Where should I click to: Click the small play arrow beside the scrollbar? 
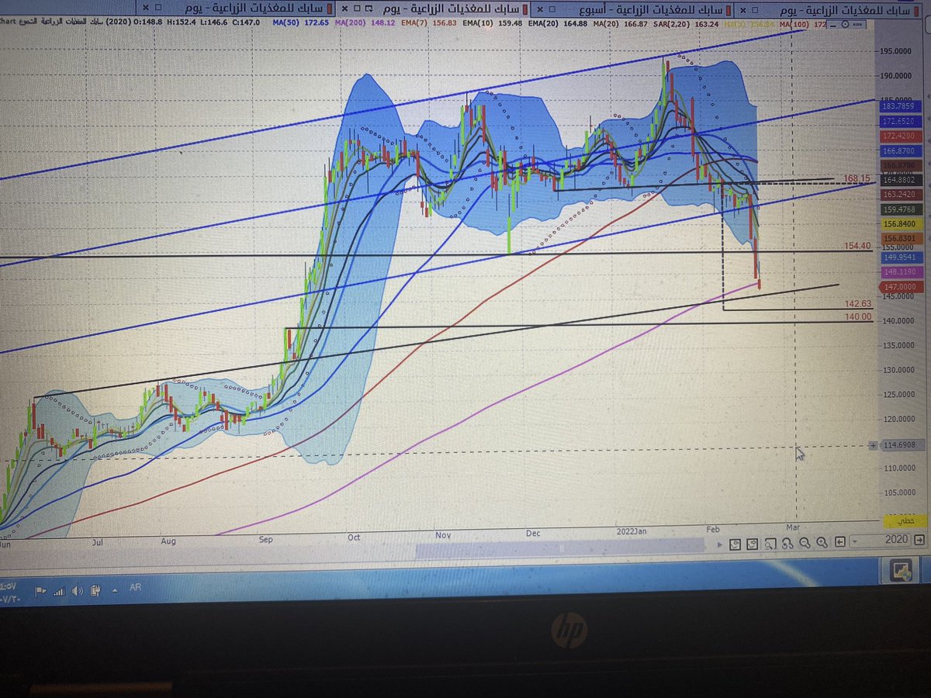tap(719, 545)
